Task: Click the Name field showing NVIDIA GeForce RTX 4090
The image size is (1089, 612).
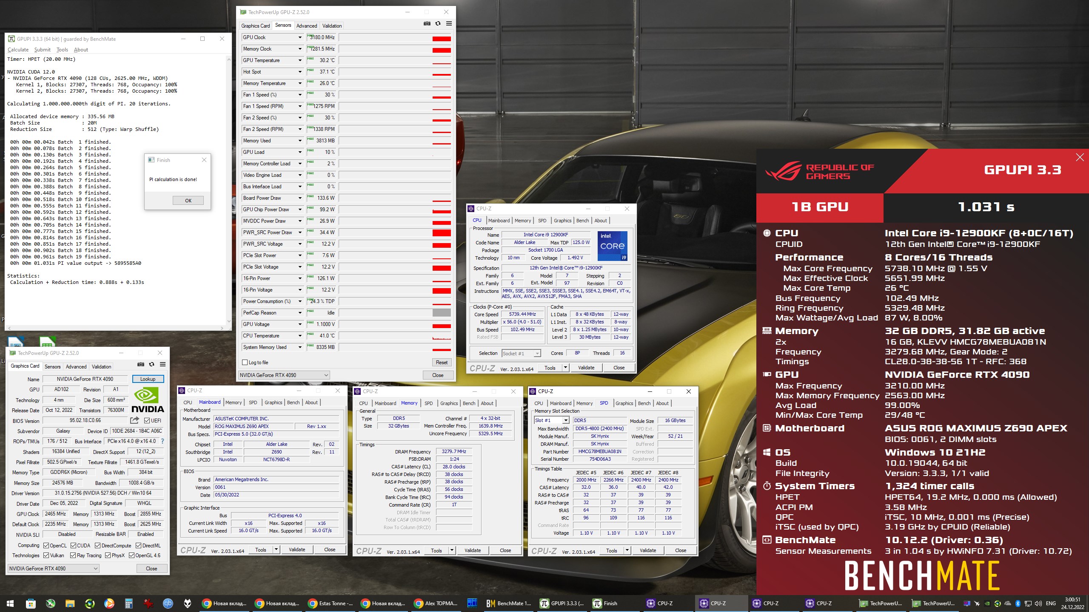Action: [85, 379]
